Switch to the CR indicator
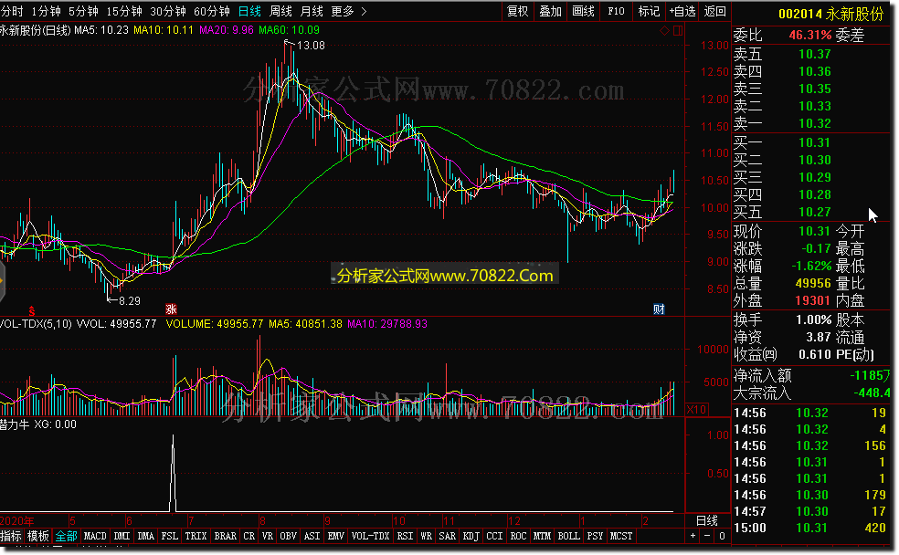Image resolution: width=899 pixels, height=555 pixels. [x=249, y=536]
